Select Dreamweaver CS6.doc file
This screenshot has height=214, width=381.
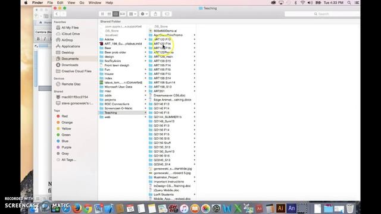click(169, 96)
